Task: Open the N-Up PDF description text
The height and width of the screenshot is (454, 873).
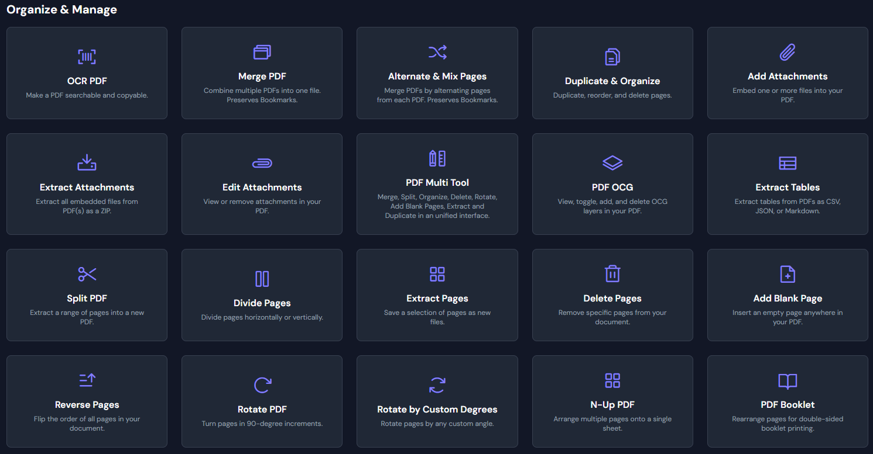Action: point(612,424)
